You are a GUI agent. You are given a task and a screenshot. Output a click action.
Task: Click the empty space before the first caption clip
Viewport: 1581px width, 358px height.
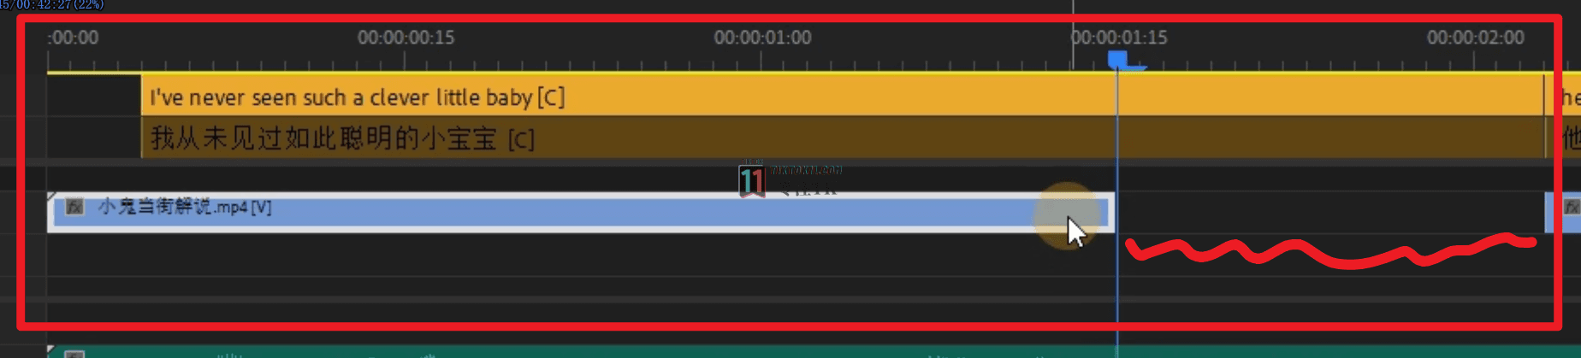(x=94, y=116)
